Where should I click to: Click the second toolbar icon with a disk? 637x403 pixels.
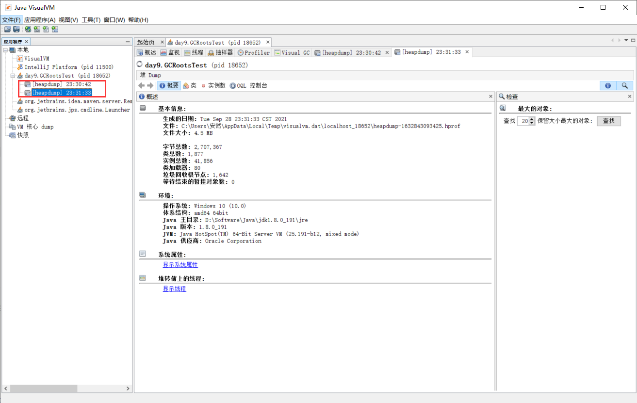pyautogui.click(x=16, y=30)
